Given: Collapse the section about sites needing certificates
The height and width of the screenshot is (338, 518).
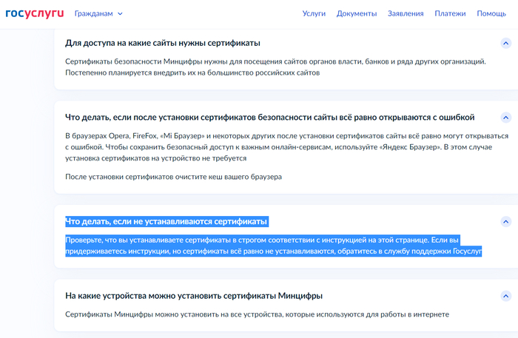Looking at the screenshot, I should point(505,43).
